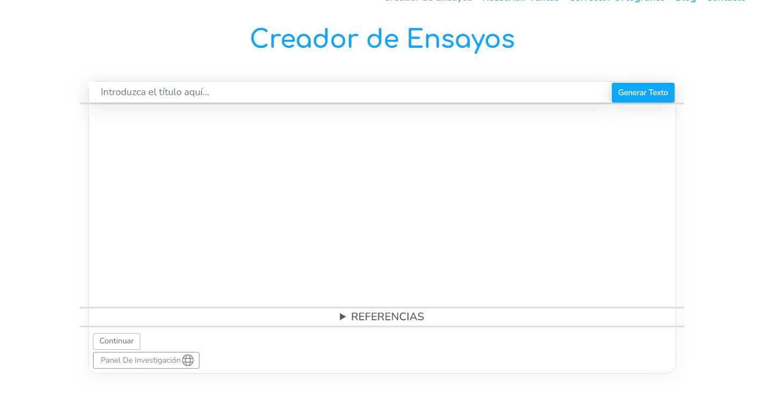Viewport: 758px width, 403px height.
Task: Click inside the empty essay text area
Action: (x=382, y=204)
